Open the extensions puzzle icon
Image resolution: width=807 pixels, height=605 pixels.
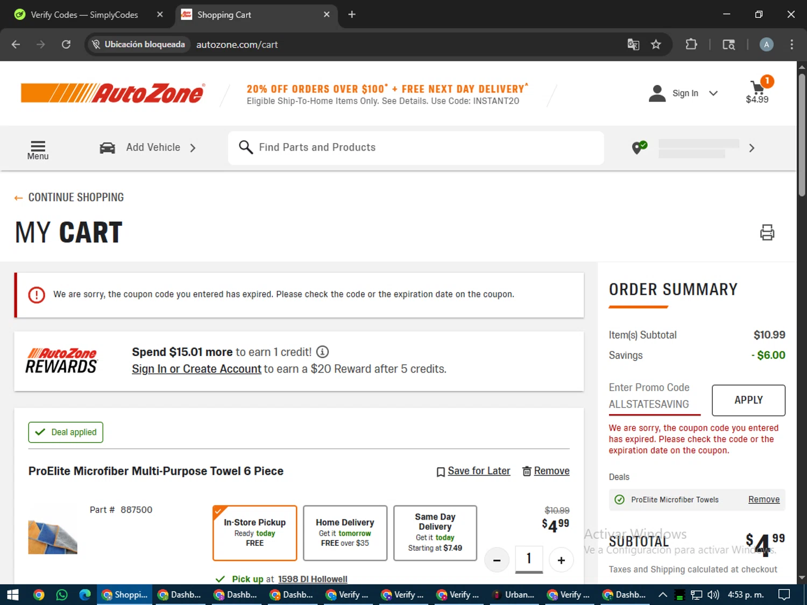click(x=691, y=45)
